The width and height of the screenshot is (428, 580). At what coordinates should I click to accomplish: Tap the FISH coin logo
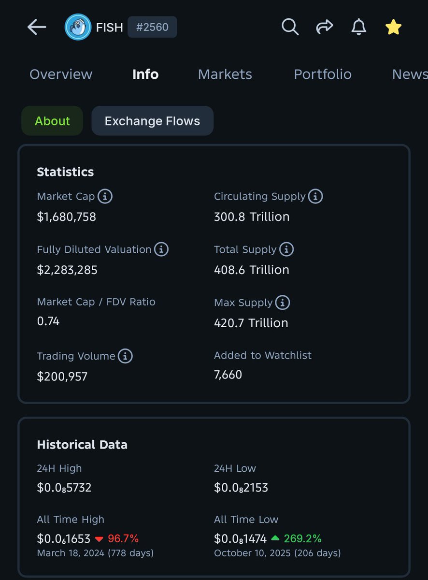(78, 27)
